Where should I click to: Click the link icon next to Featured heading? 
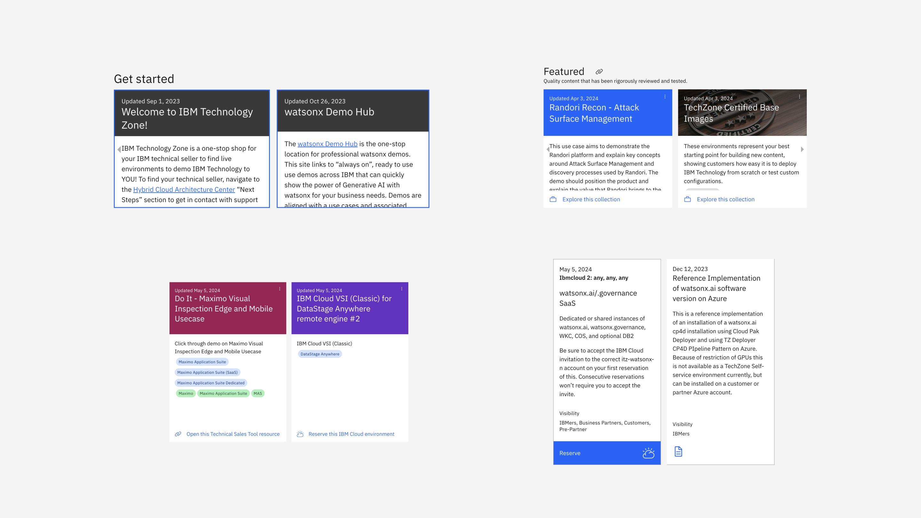(x=599, y=72)
